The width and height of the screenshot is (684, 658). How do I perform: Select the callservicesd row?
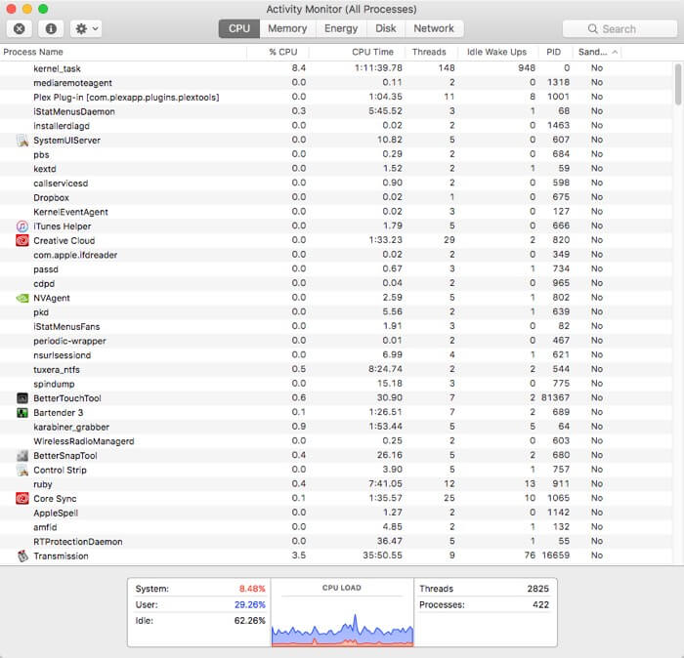coord(336,183)
